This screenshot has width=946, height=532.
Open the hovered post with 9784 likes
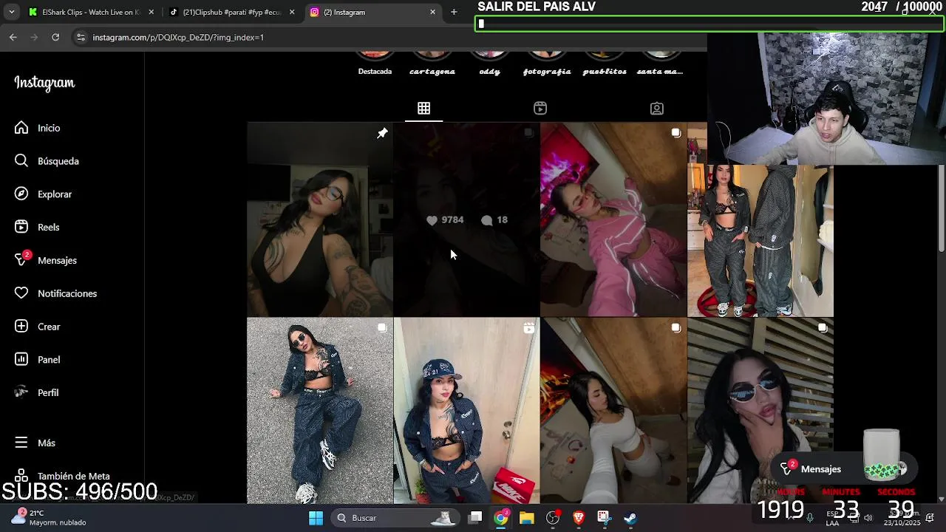[x=466, y=219]
